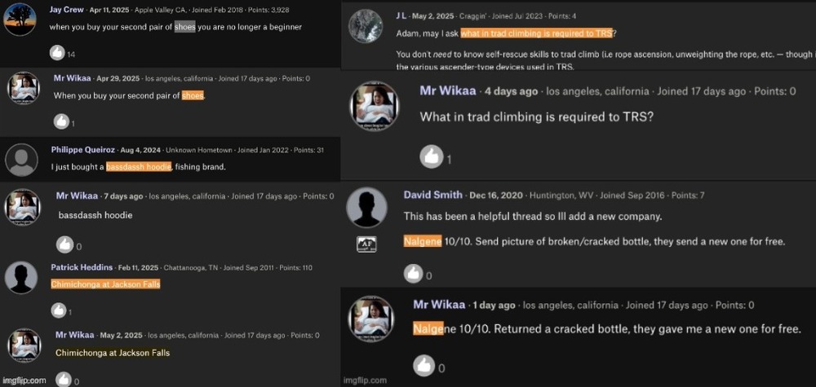Viewport: 816px width, 387px height.
Task: Open Jay Crew's profile name link
Action: (x=64, y=10)
